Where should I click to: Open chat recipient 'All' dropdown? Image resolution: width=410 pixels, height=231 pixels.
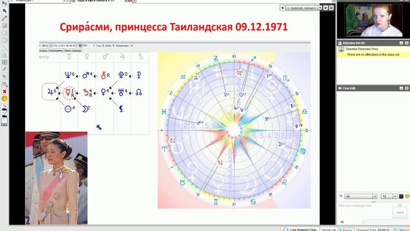click(361, 196)
